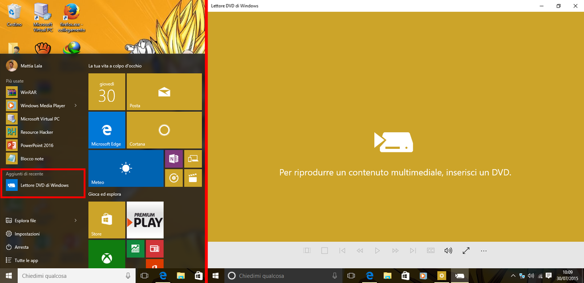Select the Cestino recycle bin on desktop
Screen dimensions: 584x283
pos(14,15)
